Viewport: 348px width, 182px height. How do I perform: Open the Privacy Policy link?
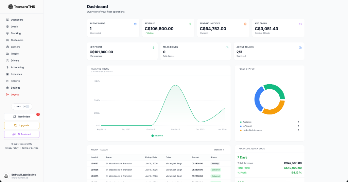[x=12, y=148]
